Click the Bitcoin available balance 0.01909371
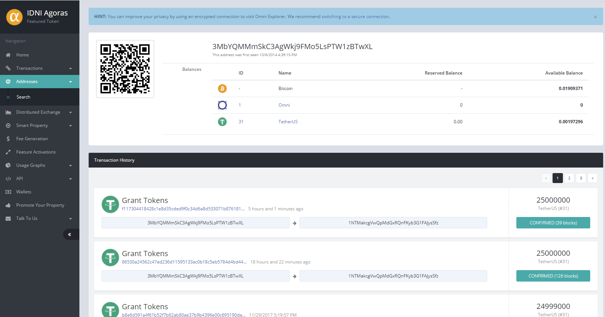 pyautogui.click(x=571, y=89)
